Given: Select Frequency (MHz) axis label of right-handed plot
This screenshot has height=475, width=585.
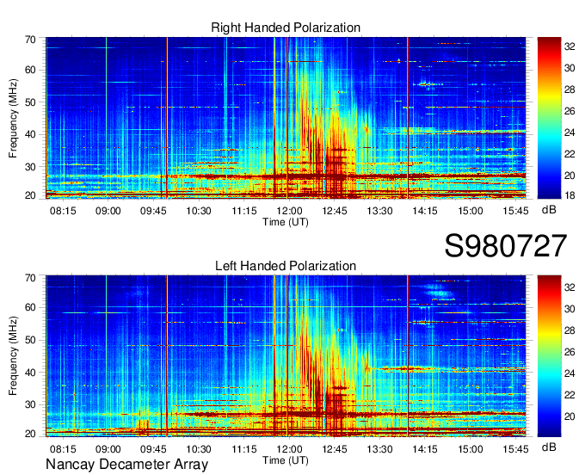Looking at the screenshot, I should tap(13, 118).
